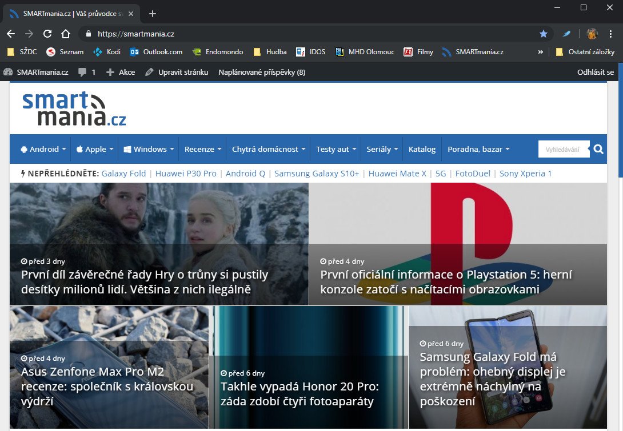Expand the Android menu

[43, 149]
